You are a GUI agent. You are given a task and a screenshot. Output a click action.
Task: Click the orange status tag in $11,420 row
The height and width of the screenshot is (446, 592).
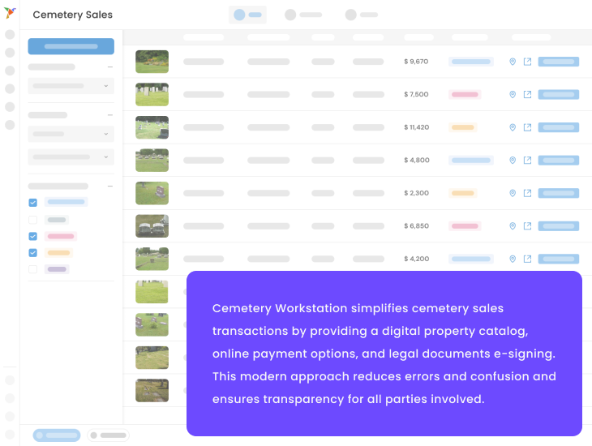[462, 127]
